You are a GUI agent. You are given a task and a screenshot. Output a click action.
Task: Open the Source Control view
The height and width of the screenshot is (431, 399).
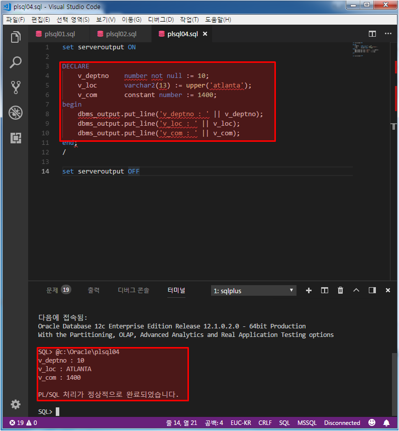[16, 88]
